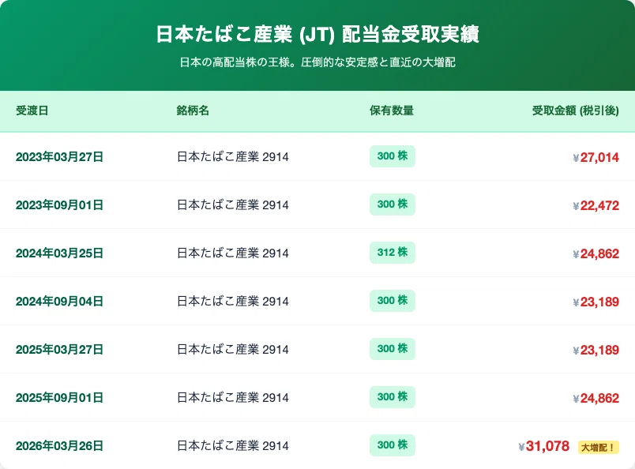Click 300 株 badge in 2025年03月27日 row
This screenshot has height=469, width=635.
pos(393,349)
